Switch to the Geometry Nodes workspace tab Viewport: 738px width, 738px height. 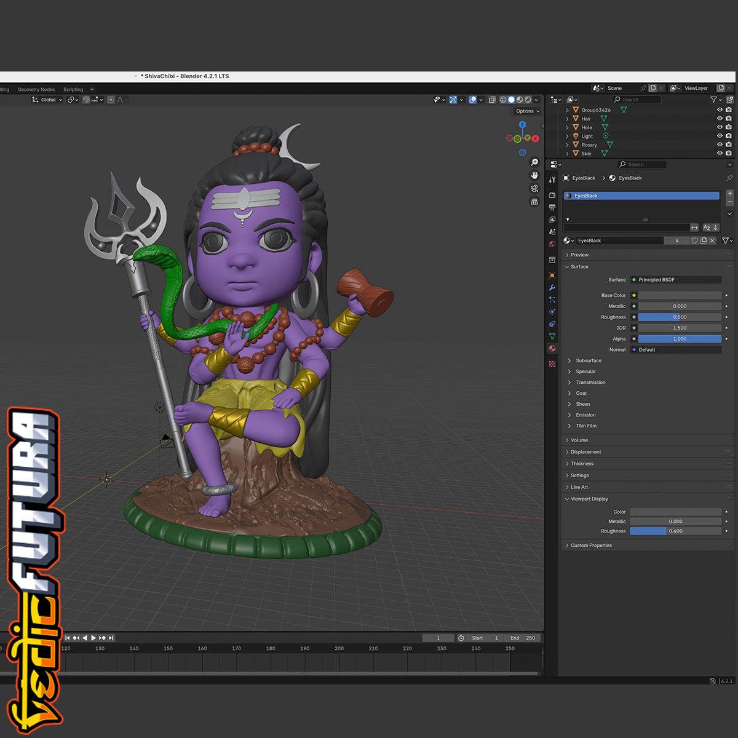36,89
